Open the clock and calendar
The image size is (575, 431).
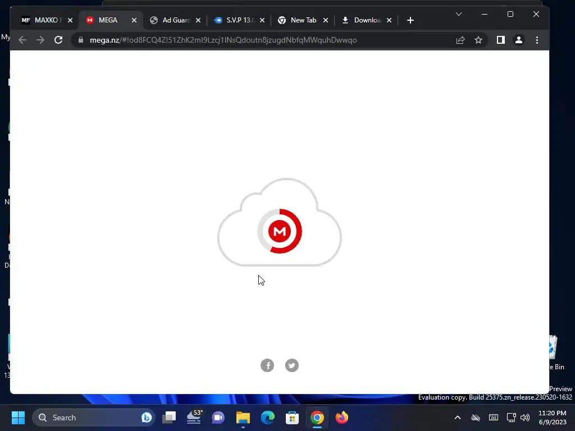tap(553, 418)
